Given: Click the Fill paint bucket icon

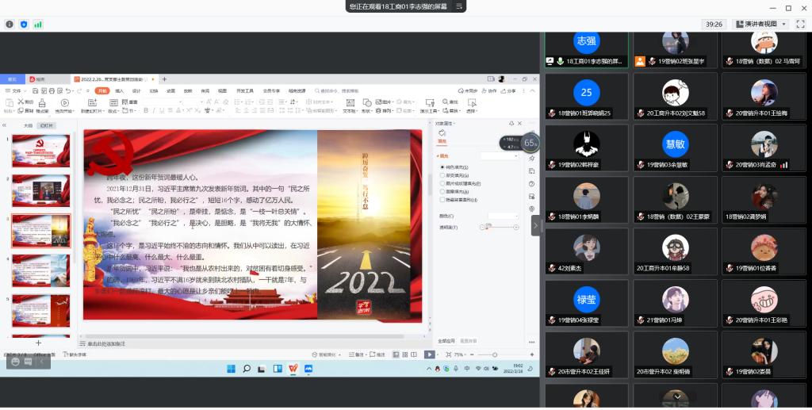Looking at the screenshot, I should point(442,134).
